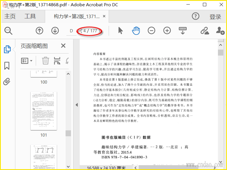Select page 101 thumbnail

click(x=44, y=111)
